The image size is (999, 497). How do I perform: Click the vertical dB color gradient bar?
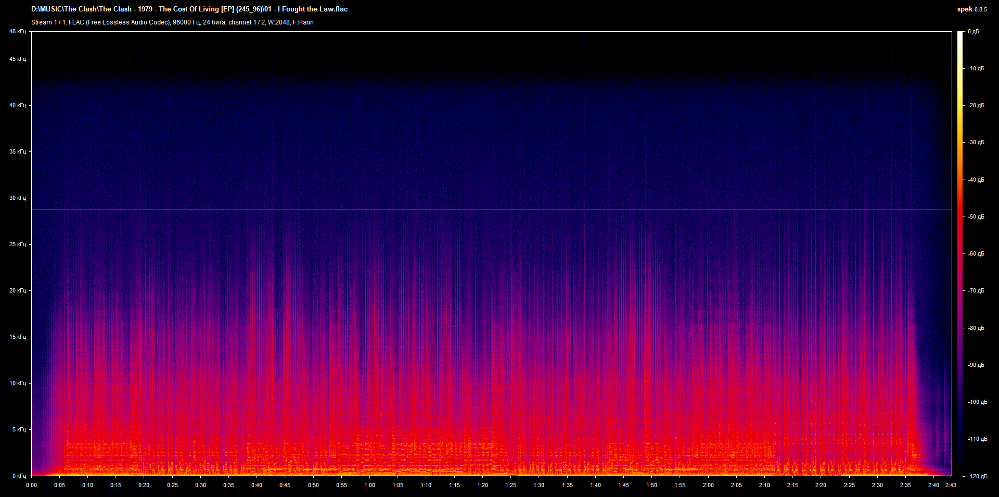tap(960, 253)
